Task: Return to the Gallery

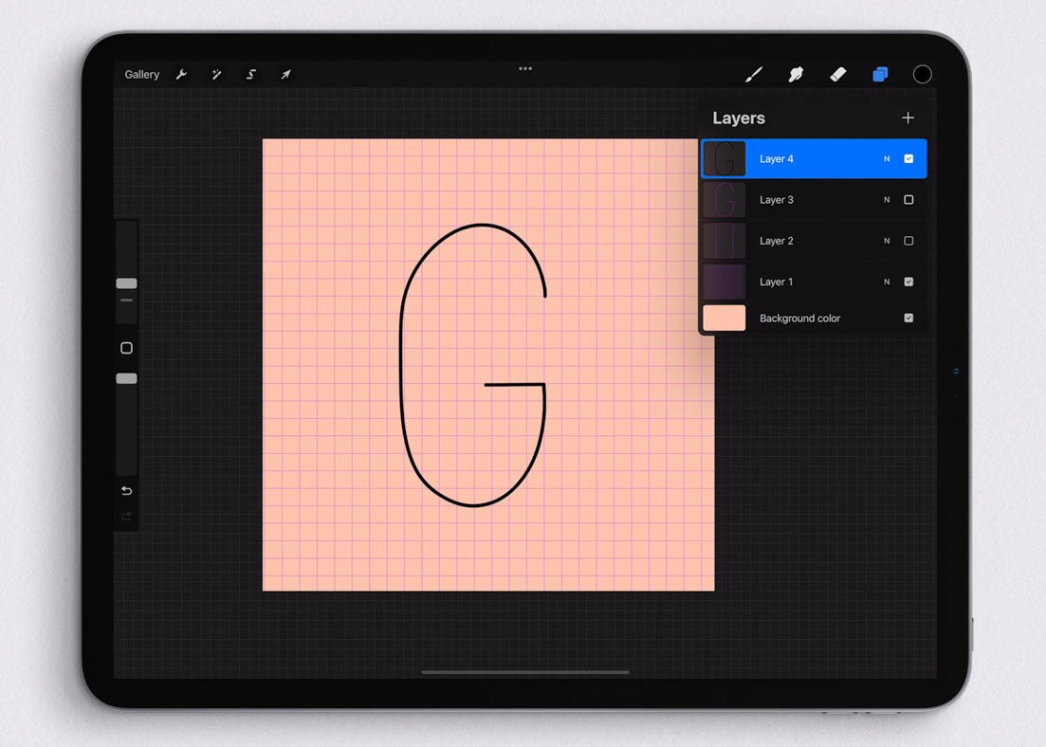Action: [141, 74]
